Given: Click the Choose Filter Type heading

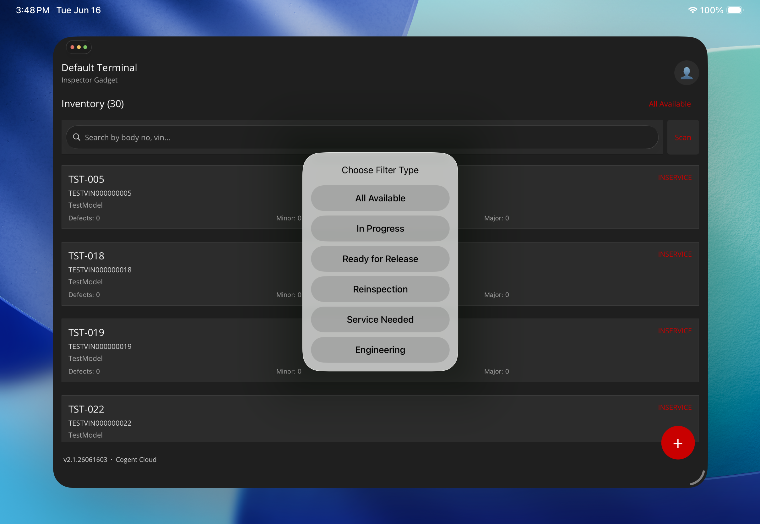Looking at the screenshot, I should tap(380, 170).
